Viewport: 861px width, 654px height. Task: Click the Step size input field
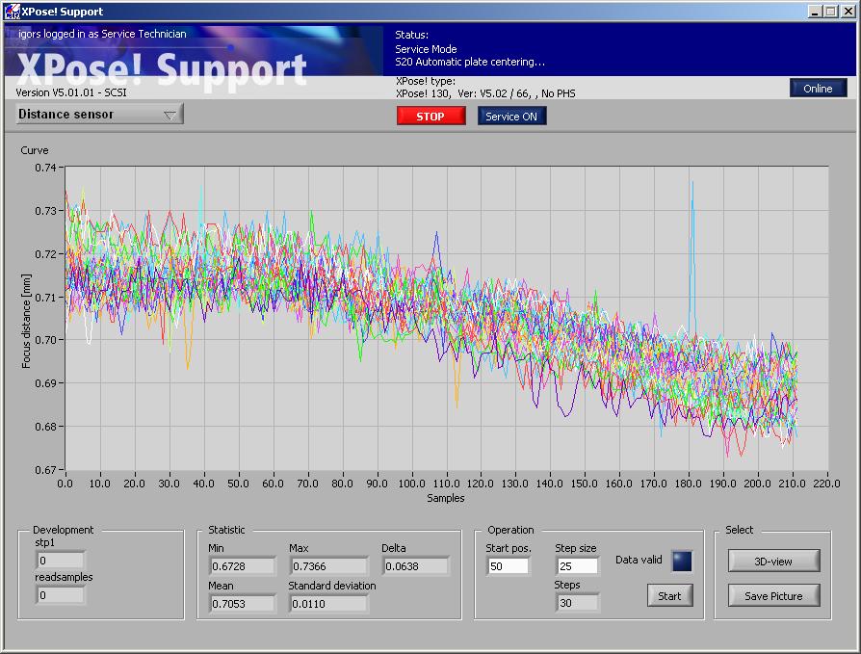click(577, 566)
